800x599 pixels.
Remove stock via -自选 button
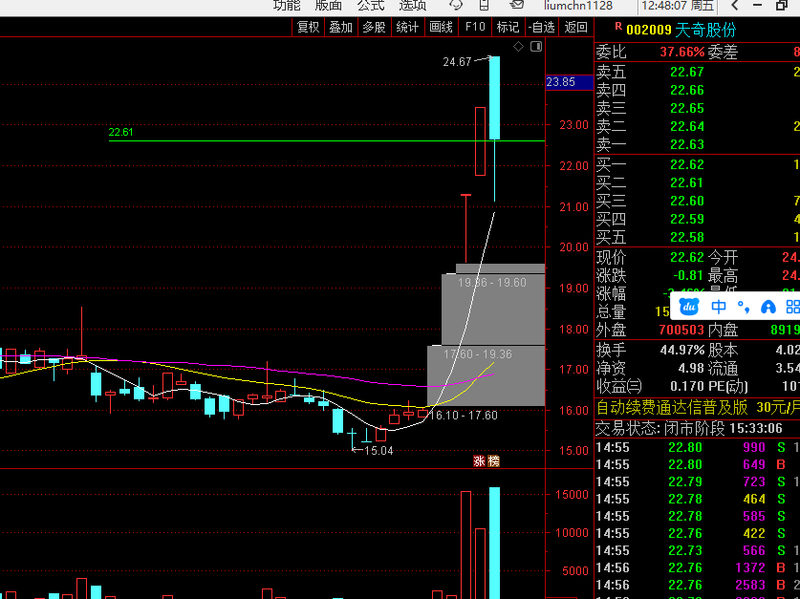(542, 27)
